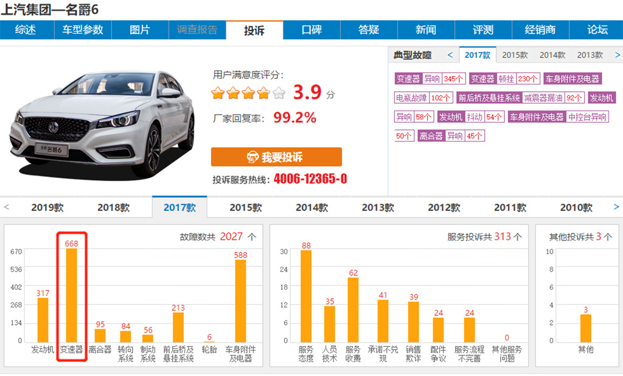Select the 2019款 model year tab
623x376 pixels.
click(x=47, y=208)
